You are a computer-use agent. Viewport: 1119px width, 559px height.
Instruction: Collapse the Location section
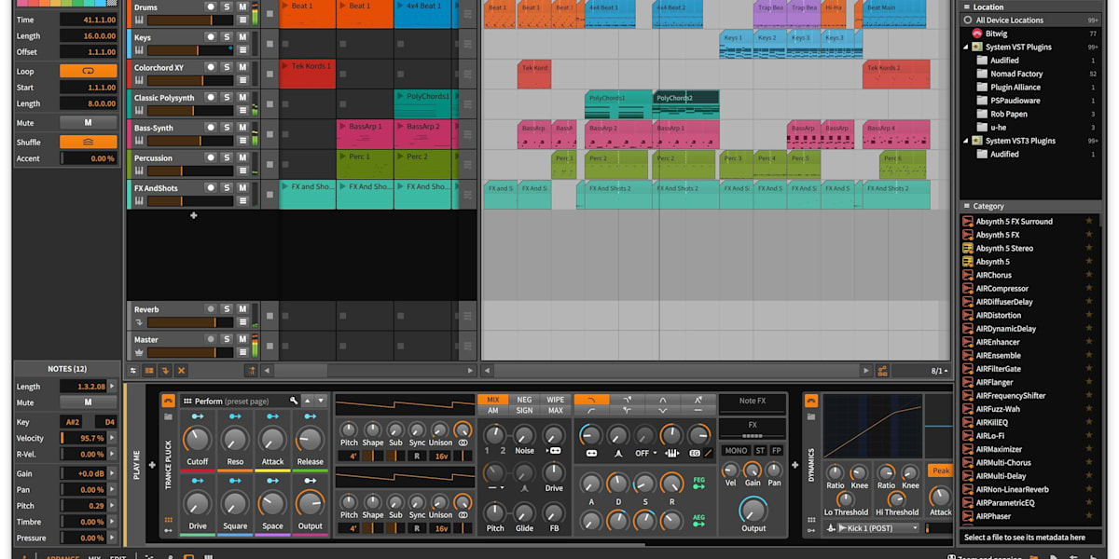tap(967, 7)
